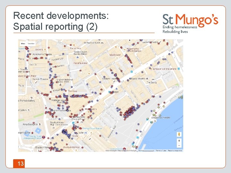The height and width of the screenshot is (173, 231).
Task: Click the Costa label
Action: point(75,136)
